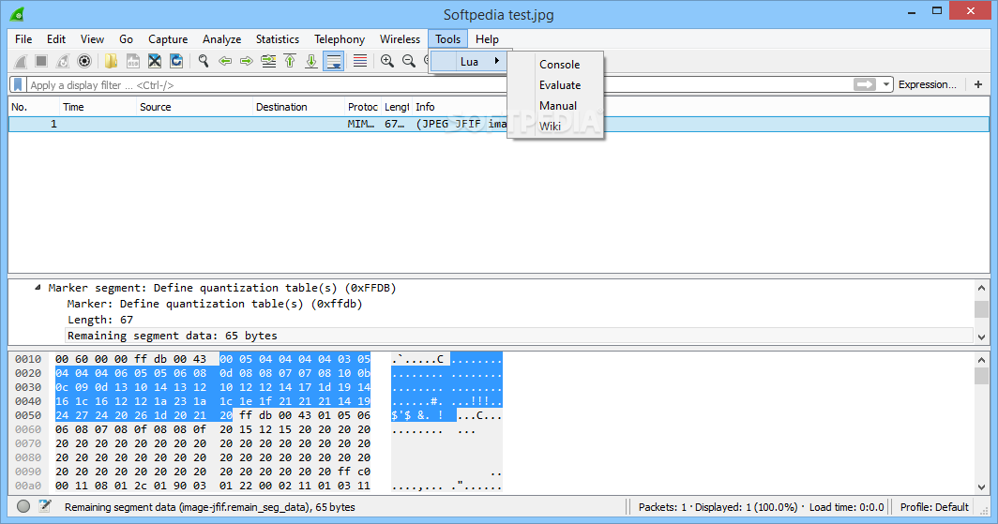Viewport: 998px width, 524px height.
Task: Open the Edit menu
Action: point(56,39)
